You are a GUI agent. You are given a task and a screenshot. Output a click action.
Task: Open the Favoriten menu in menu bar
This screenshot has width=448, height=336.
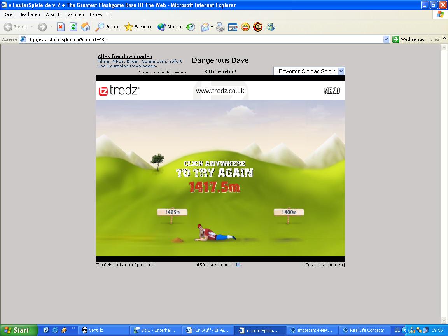[75, 14]
